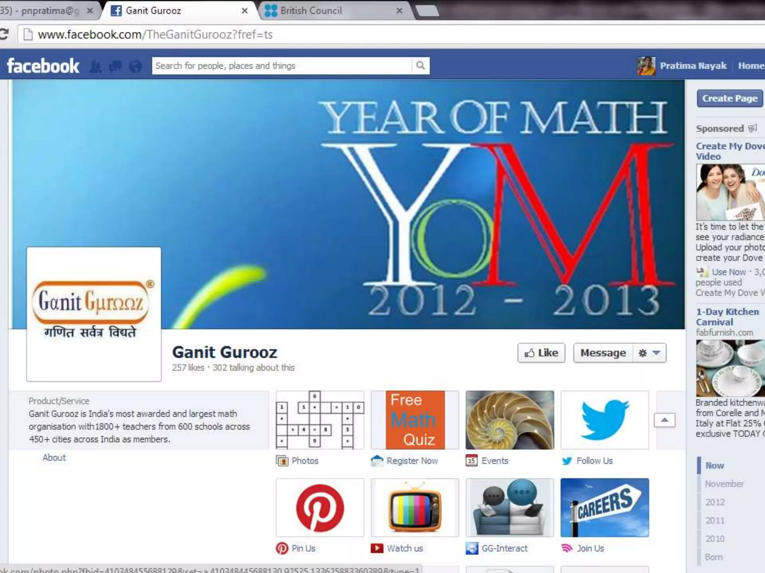Image resolution: width=765 pixels, height=573 pixels.
Task: Switch to the British Council tab
Action: coord(311,10)
